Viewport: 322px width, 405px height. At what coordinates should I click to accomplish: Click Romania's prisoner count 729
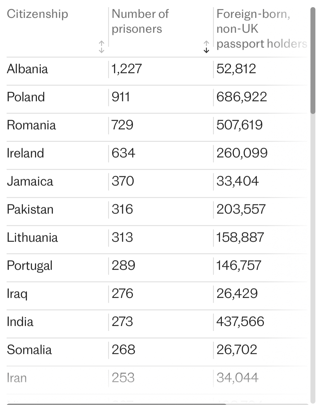[x=122, y=125]
